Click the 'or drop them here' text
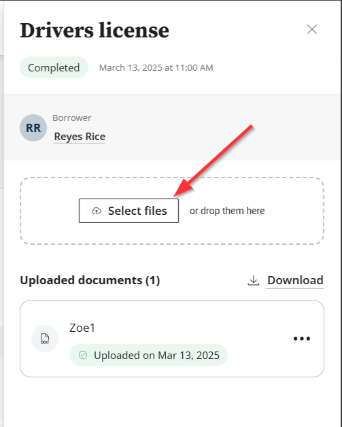 coord(227,211)
